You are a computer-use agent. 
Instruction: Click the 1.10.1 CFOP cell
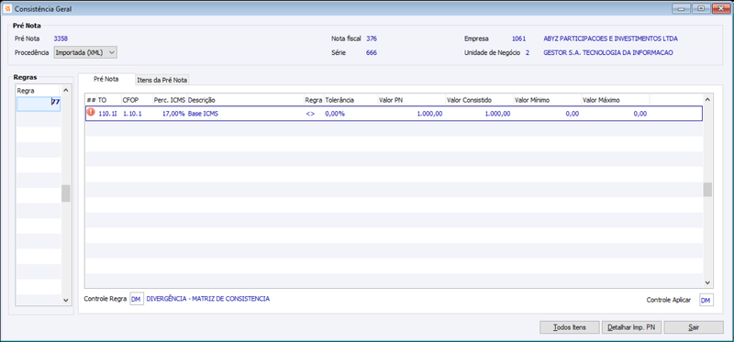point(136,114)
